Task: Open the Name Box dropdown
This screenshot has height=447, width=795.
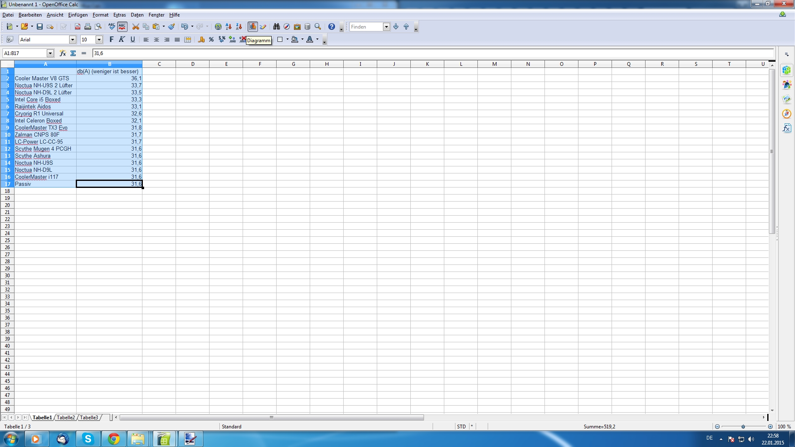Action: tap(50, 53)
